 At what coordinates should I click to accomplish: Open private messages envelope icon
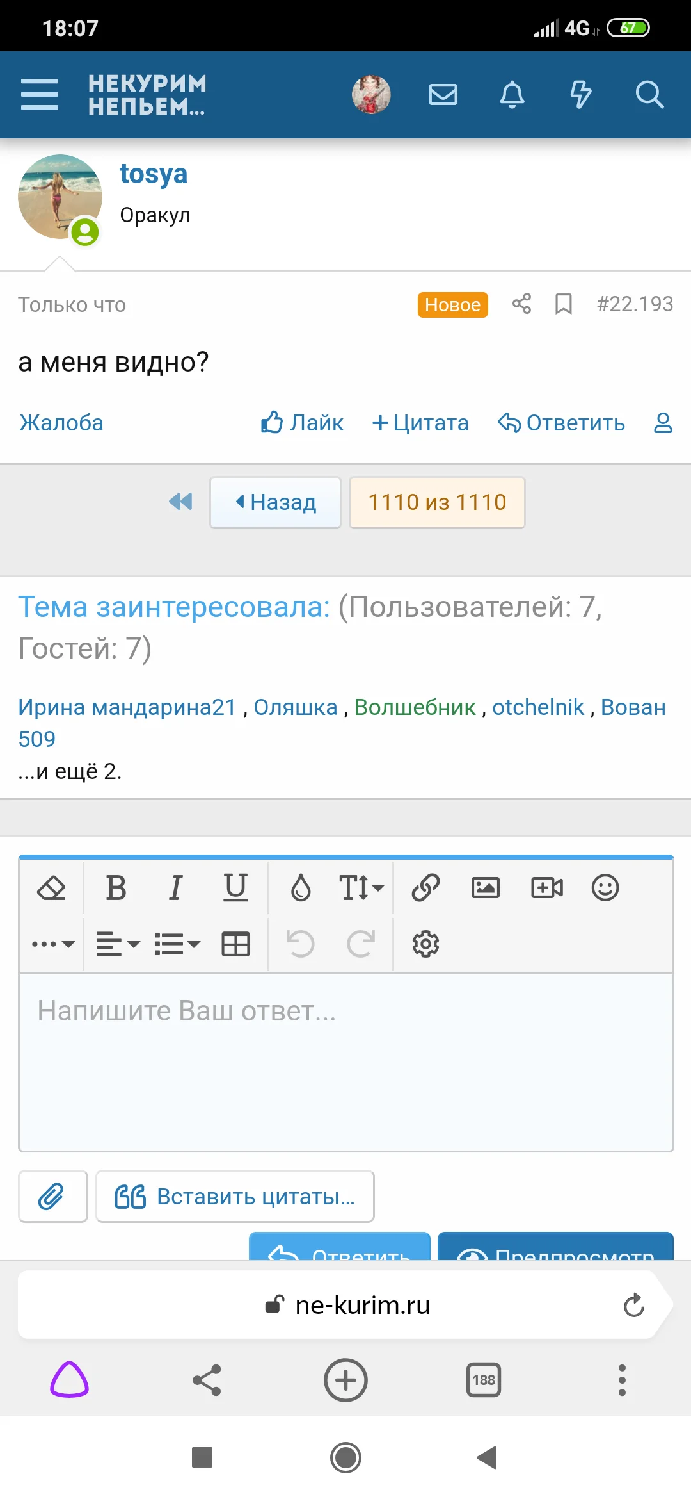[443, 95]
